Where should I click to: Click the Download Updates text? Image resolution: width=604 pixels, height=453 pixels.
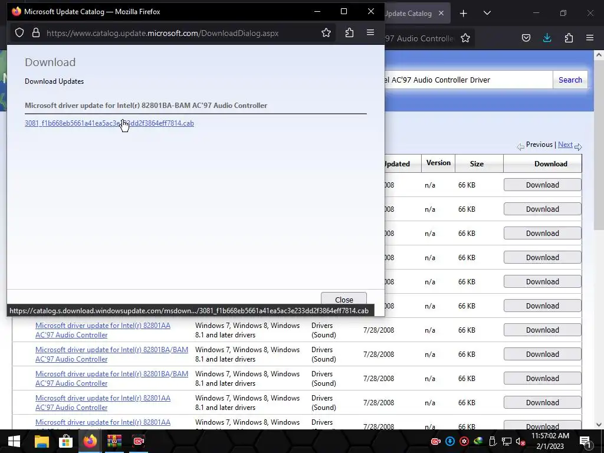(x=54, y=81)
